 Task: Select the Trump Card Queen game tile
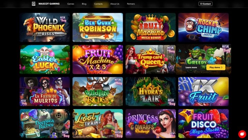click(151, 59)
